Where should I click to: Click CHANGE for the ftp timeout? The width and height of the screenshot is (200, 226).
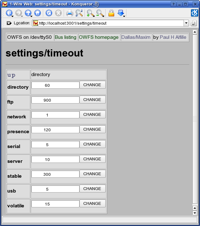92,100
